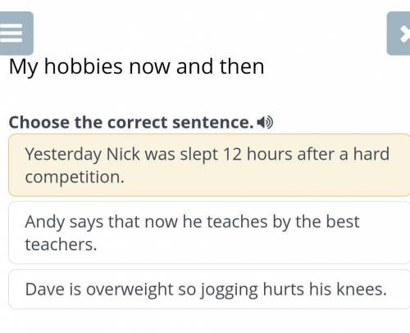Click the "Choose the correct sentence." instruction text
This screenshot has width=410, height=333.
tap(131, 122)
